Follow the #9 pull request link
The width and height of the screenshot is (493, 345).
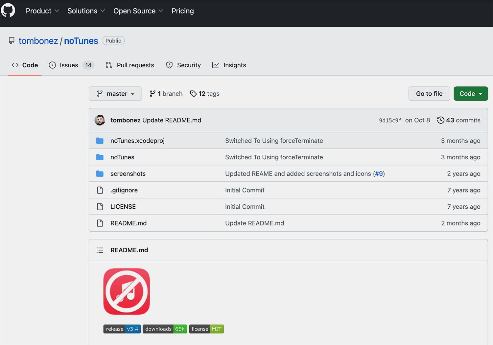379,174
